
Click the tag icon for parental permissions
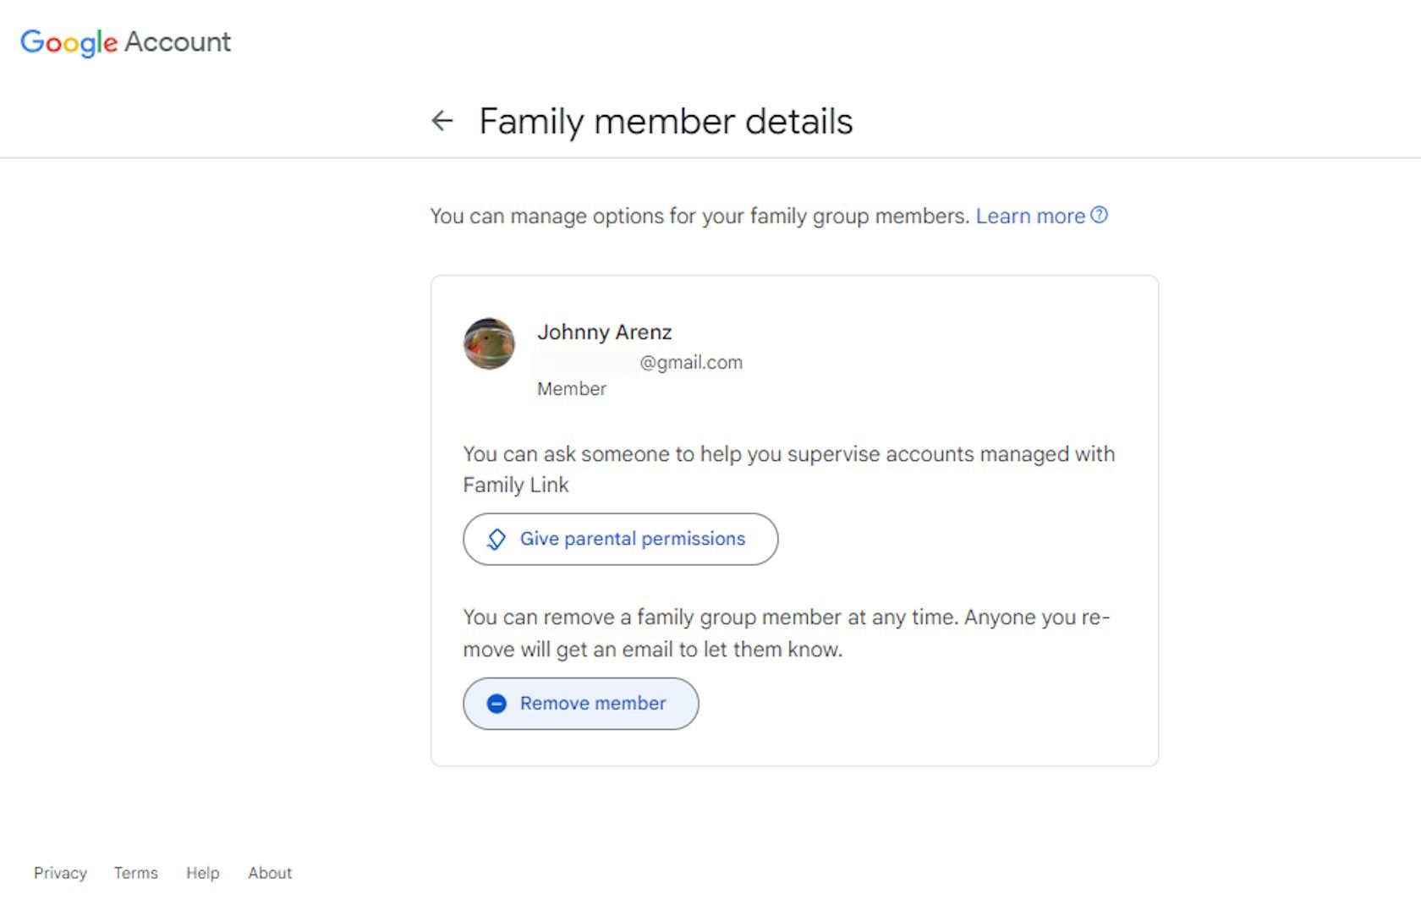click(497, 539)
